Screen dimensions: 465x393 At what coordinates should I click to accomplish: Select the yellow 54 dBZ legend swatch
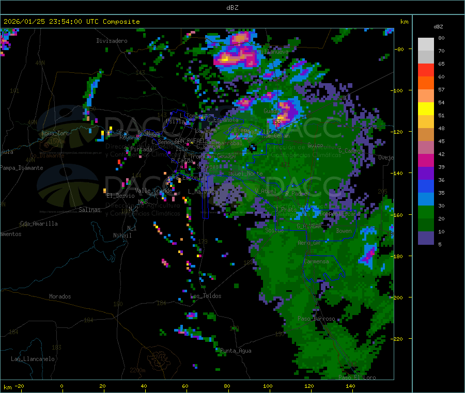426,109
